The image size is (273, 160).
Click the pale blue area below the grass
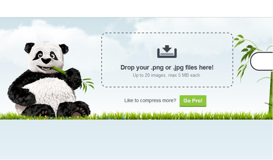[136, 139]
